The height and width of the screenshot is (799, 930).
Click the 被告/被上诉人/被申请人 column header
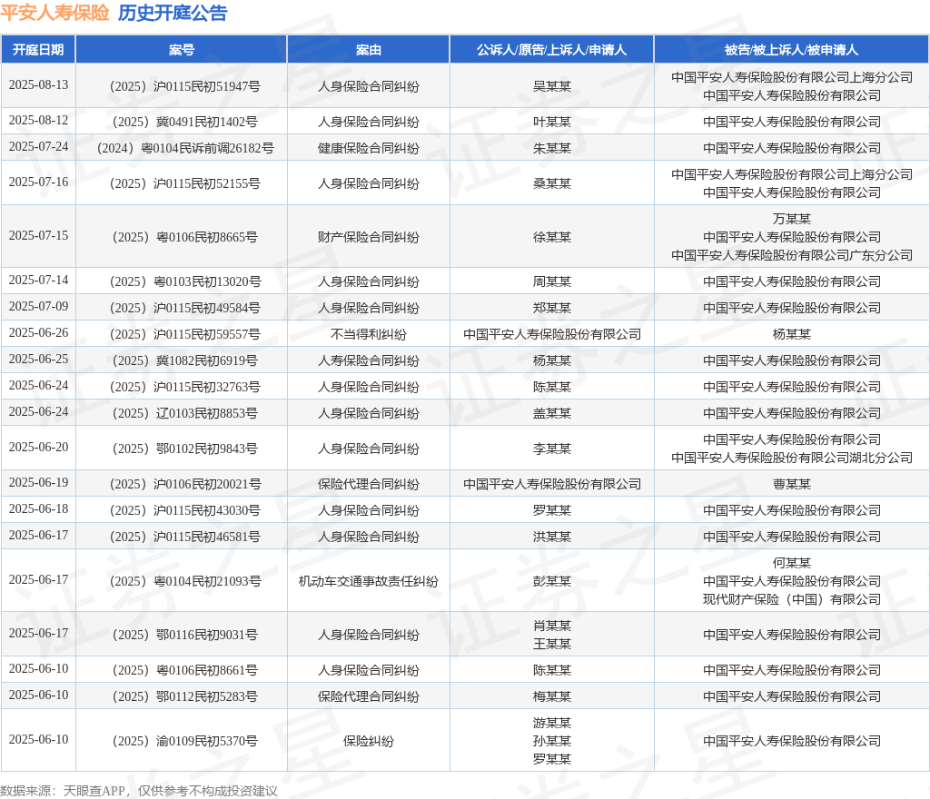coord(791,50)
